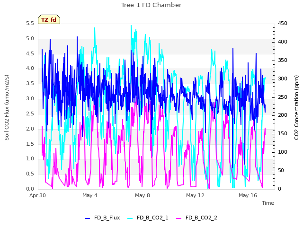
Task: Click the 250 right axis tick label
Action: point(283,97)
